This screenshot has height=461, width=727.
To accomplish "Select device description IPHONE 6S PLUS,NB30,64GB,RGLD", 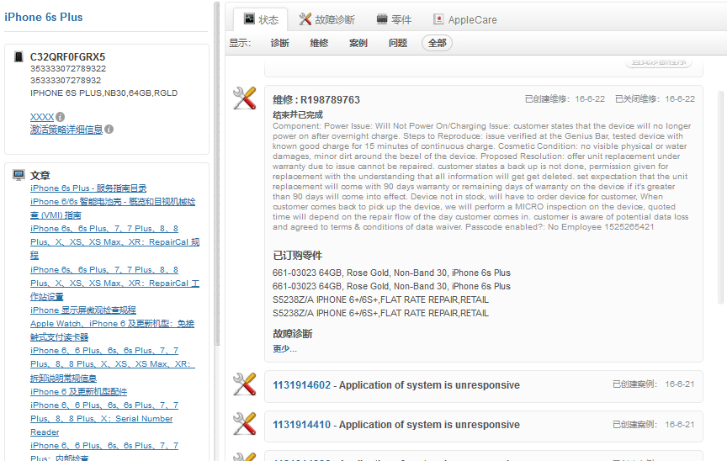I will tap(103, 93).
